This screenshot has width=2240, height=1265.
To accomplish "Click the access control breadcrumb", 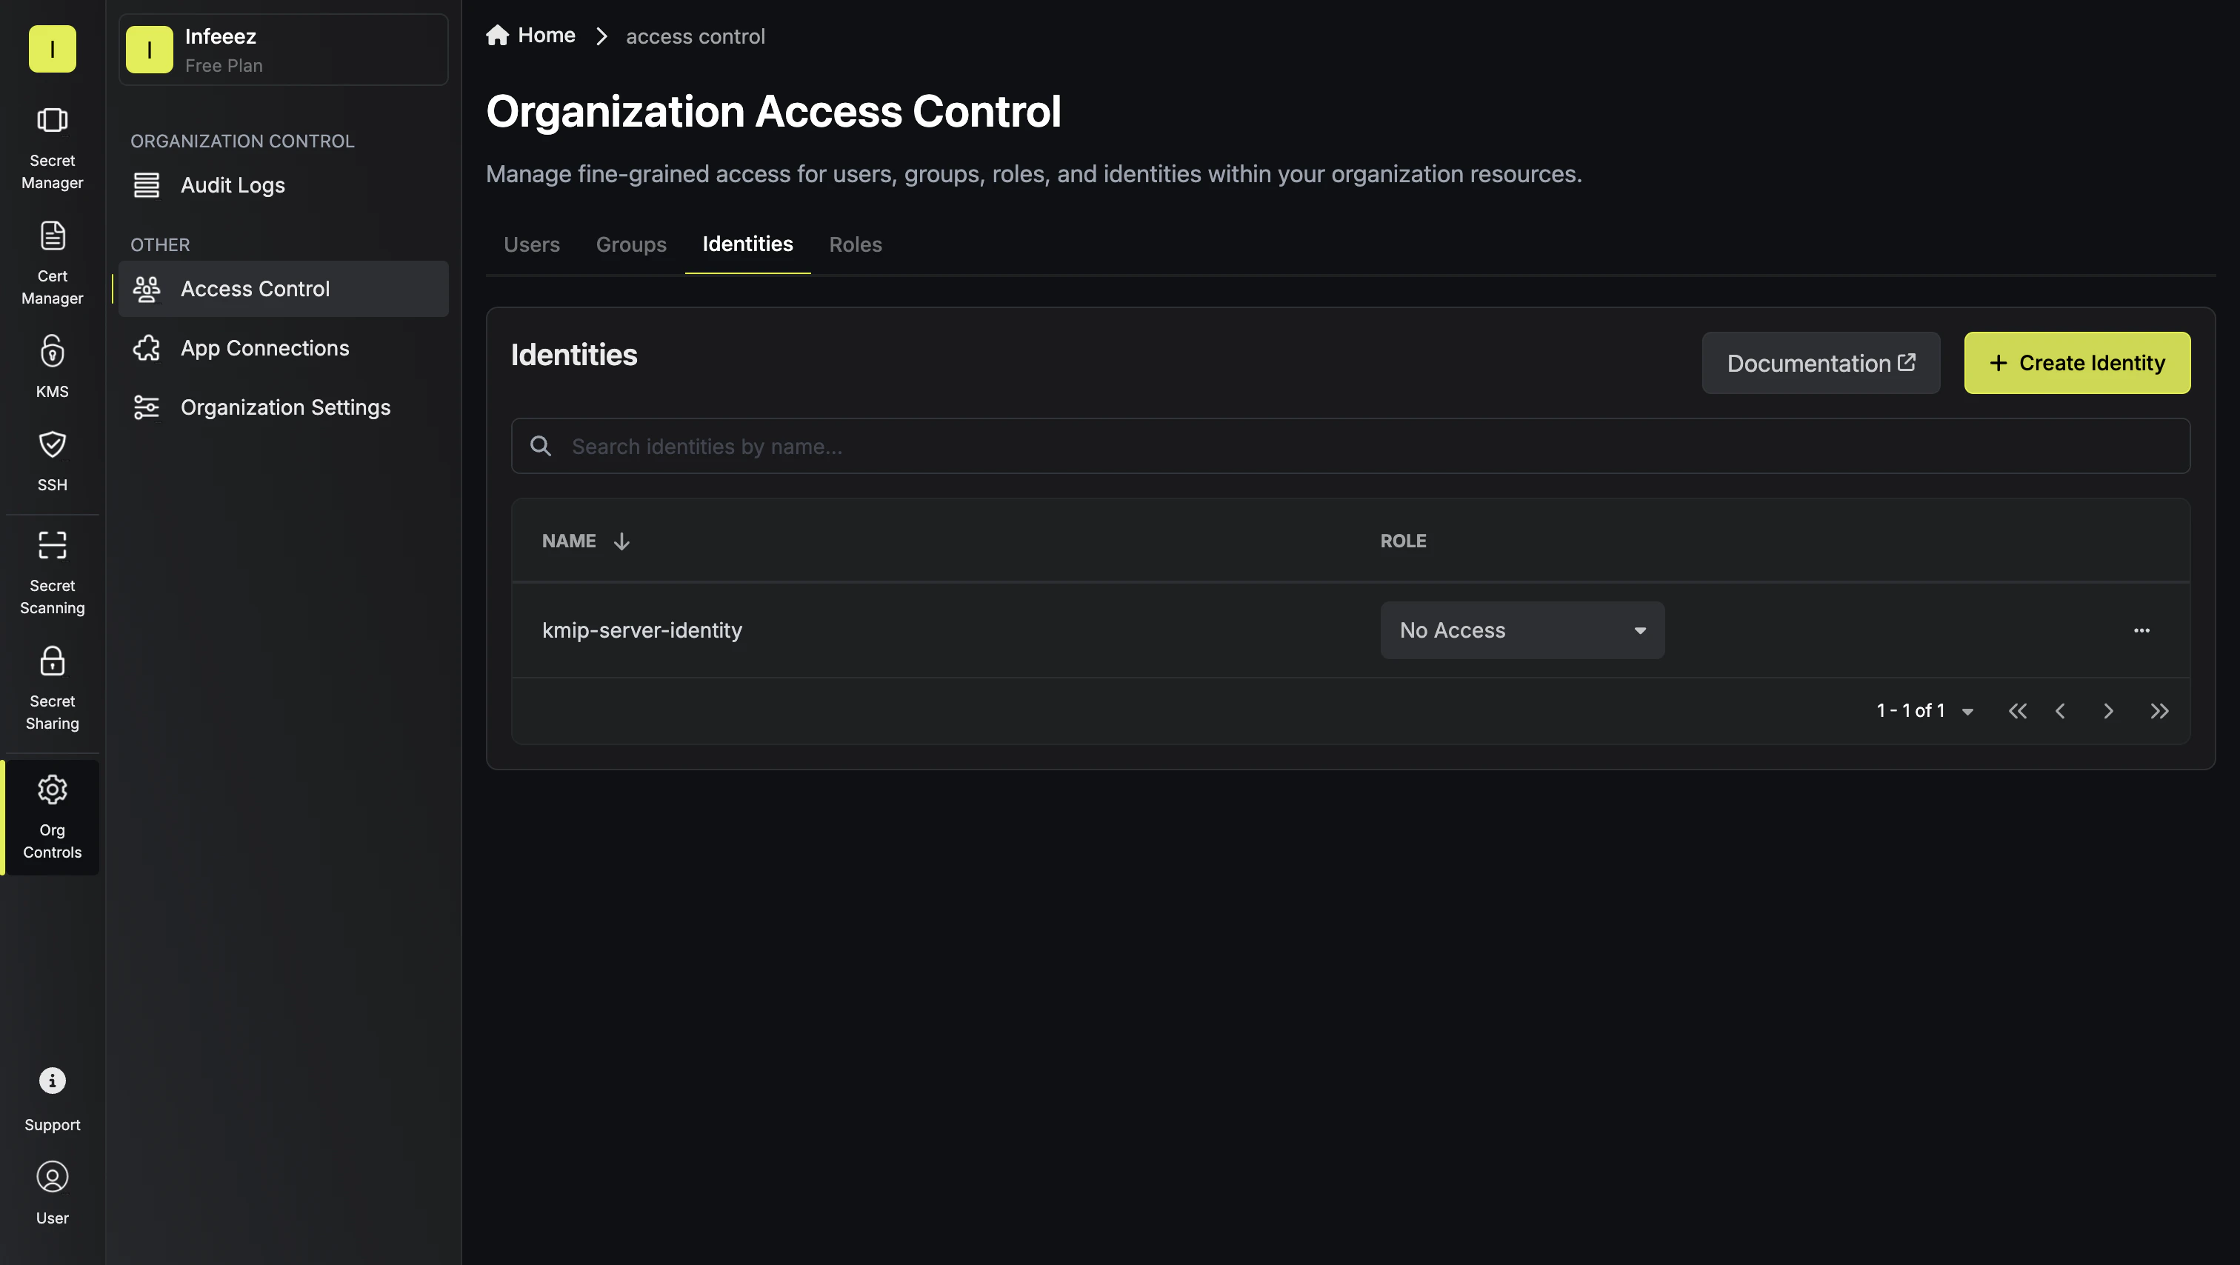I will (695, 36).
